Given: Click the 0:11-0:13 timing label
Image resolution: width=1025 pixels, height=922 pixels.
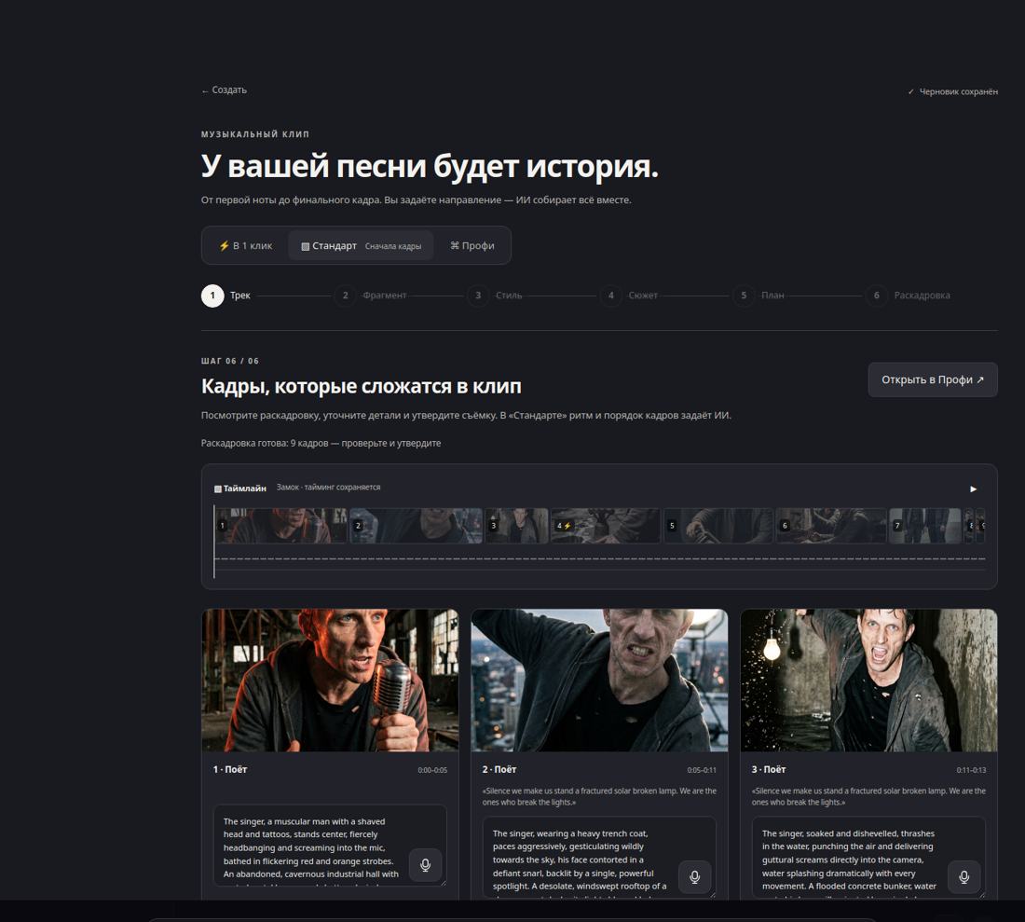Looking at the screenshot, I should tap(971, 770).
